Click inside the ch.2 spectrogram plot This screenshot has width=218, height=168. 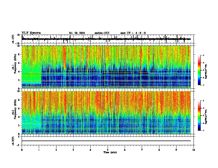(x=106, y=113)
